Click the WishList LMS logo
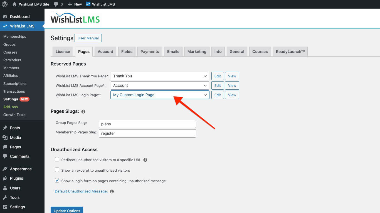The image size is (380, 213). pyautogui.click(x=75, y=18)
